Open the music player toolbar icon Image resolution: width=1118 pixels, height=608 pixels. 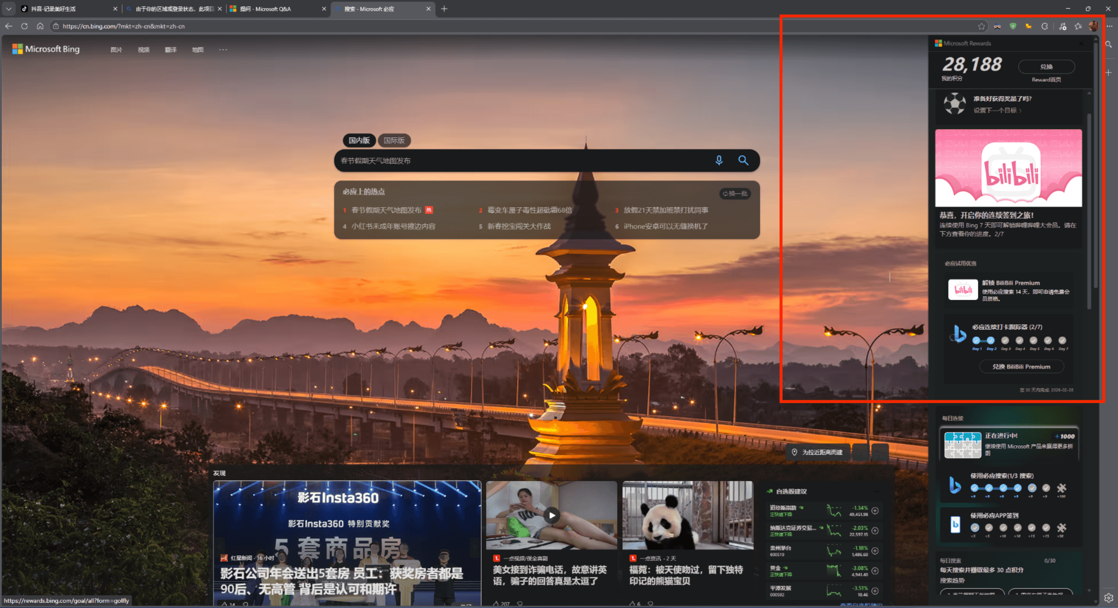click(x=1063, y=26)
